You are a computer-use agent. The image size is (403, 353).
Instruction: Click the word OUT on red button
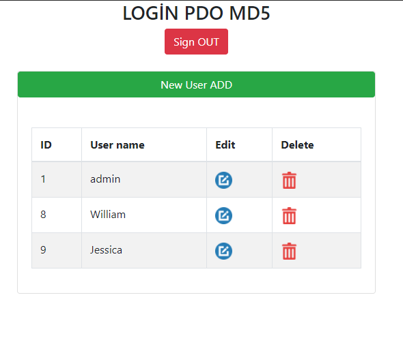(208, 42)
